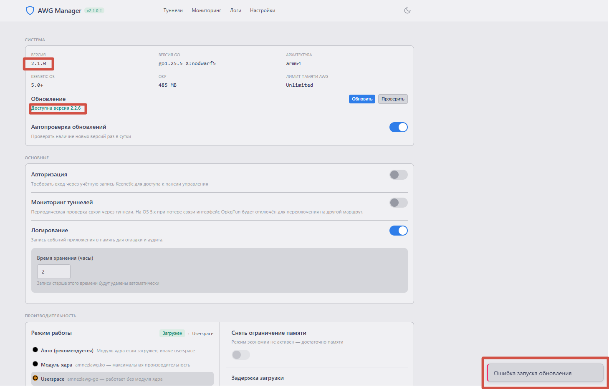Click the AWG Manager shield logo
This screenshot has width=609, height=389.
click(x=30, y=10)
